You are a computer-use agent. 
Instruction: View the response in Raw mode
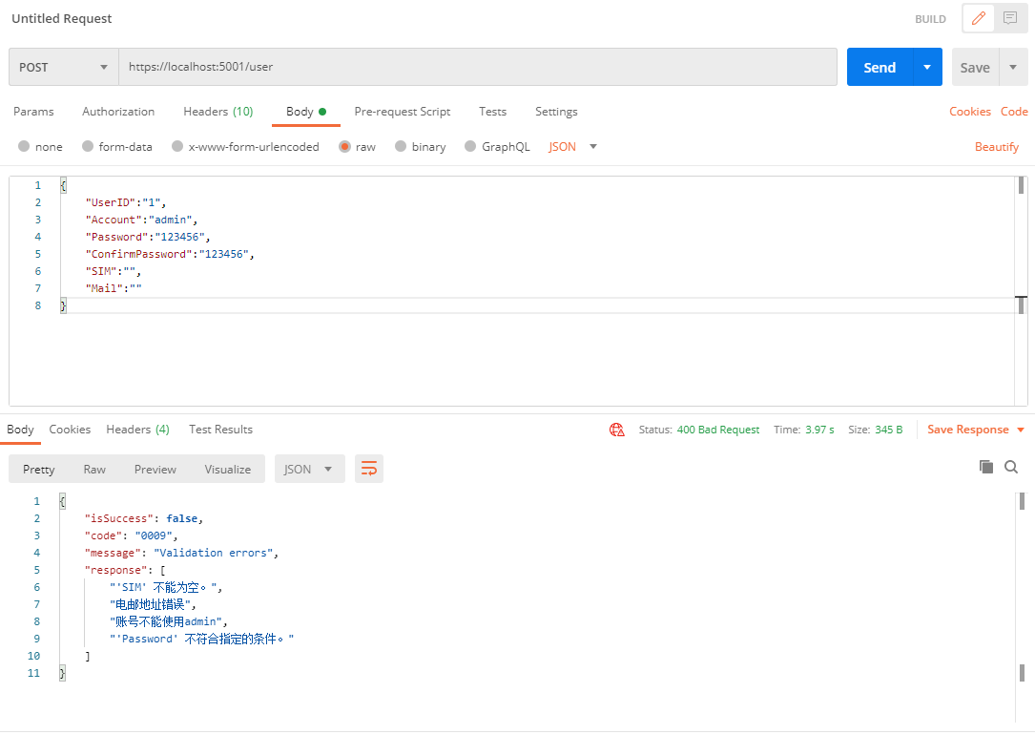pyautogui.click(x=93, y=469)
